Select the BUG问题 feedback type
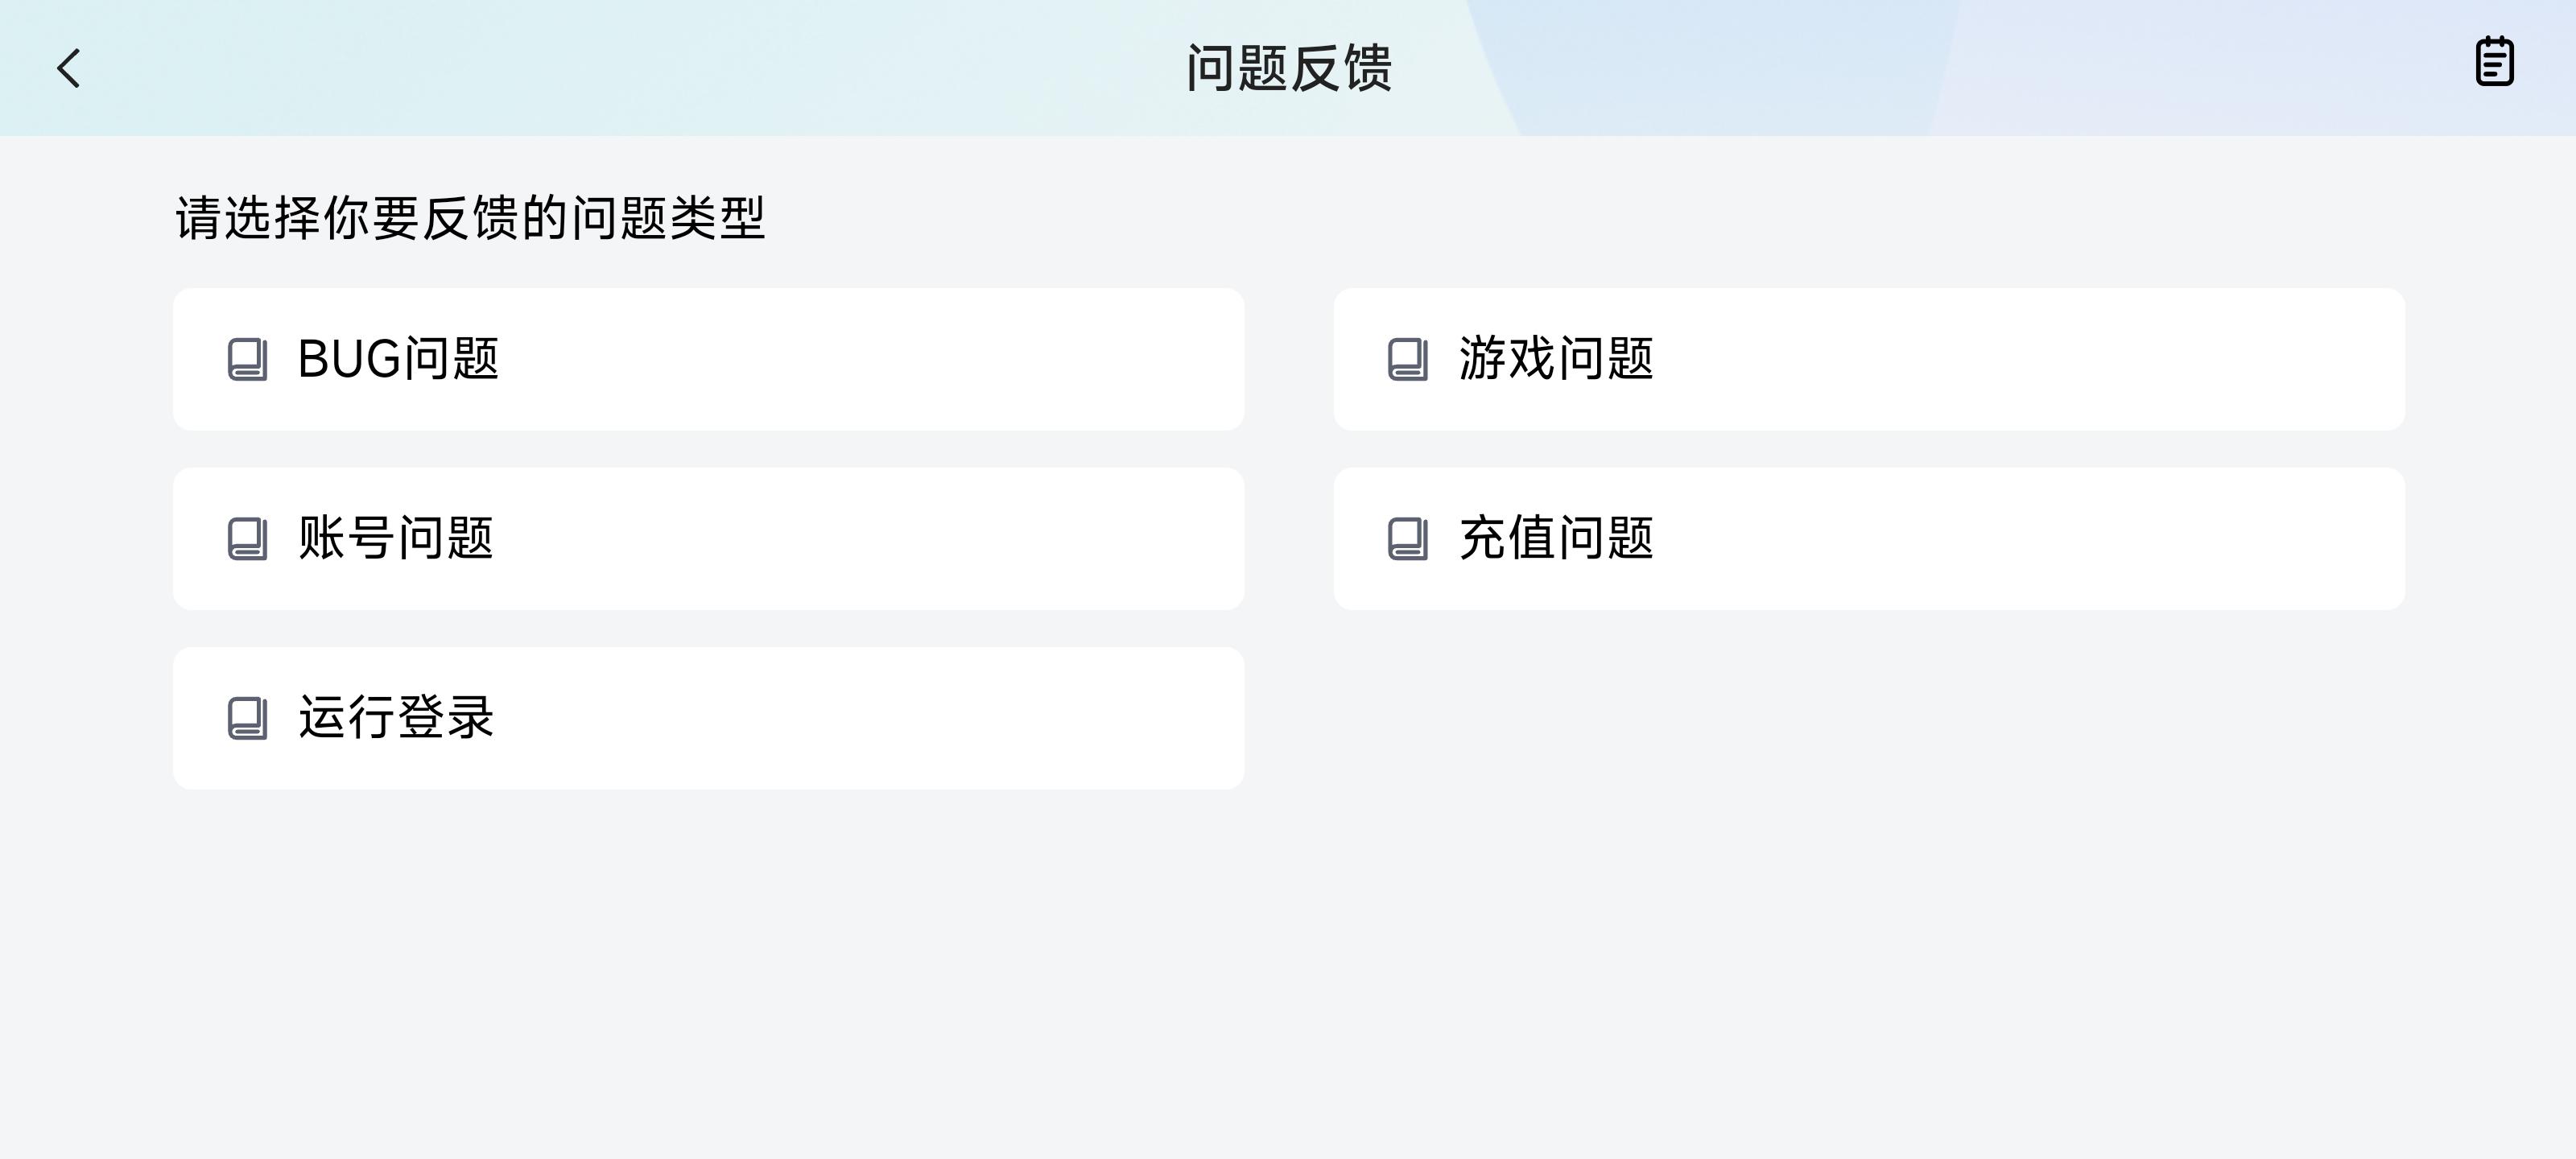The image size is (2576, 1159). [x=708, y=359]
